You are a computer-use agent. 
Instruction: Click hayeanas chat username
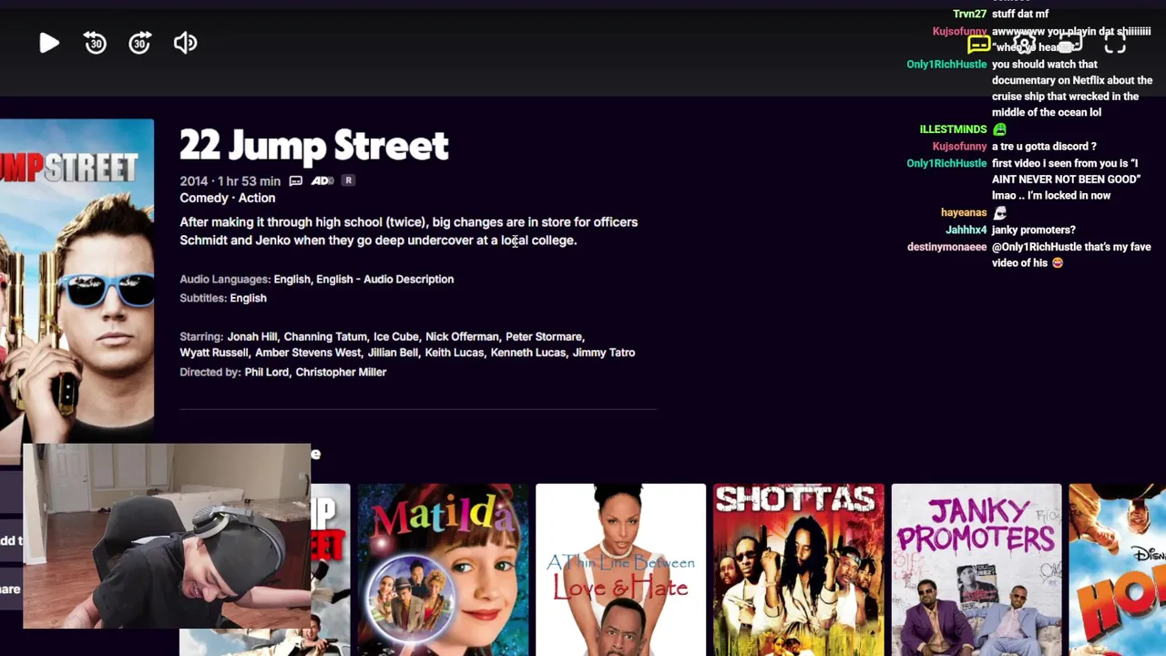tap(964, 212)
